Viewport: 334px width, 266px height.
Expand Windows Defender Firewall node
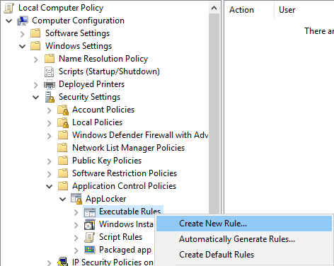pos(50,136)
